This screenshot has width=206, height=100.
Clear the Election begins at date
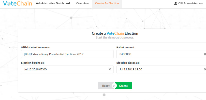click(110, 69)
